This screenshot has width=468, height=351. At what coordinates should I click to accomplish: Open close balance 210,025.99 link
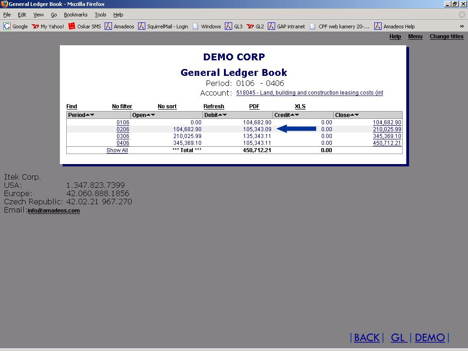(x=387, y=129)
